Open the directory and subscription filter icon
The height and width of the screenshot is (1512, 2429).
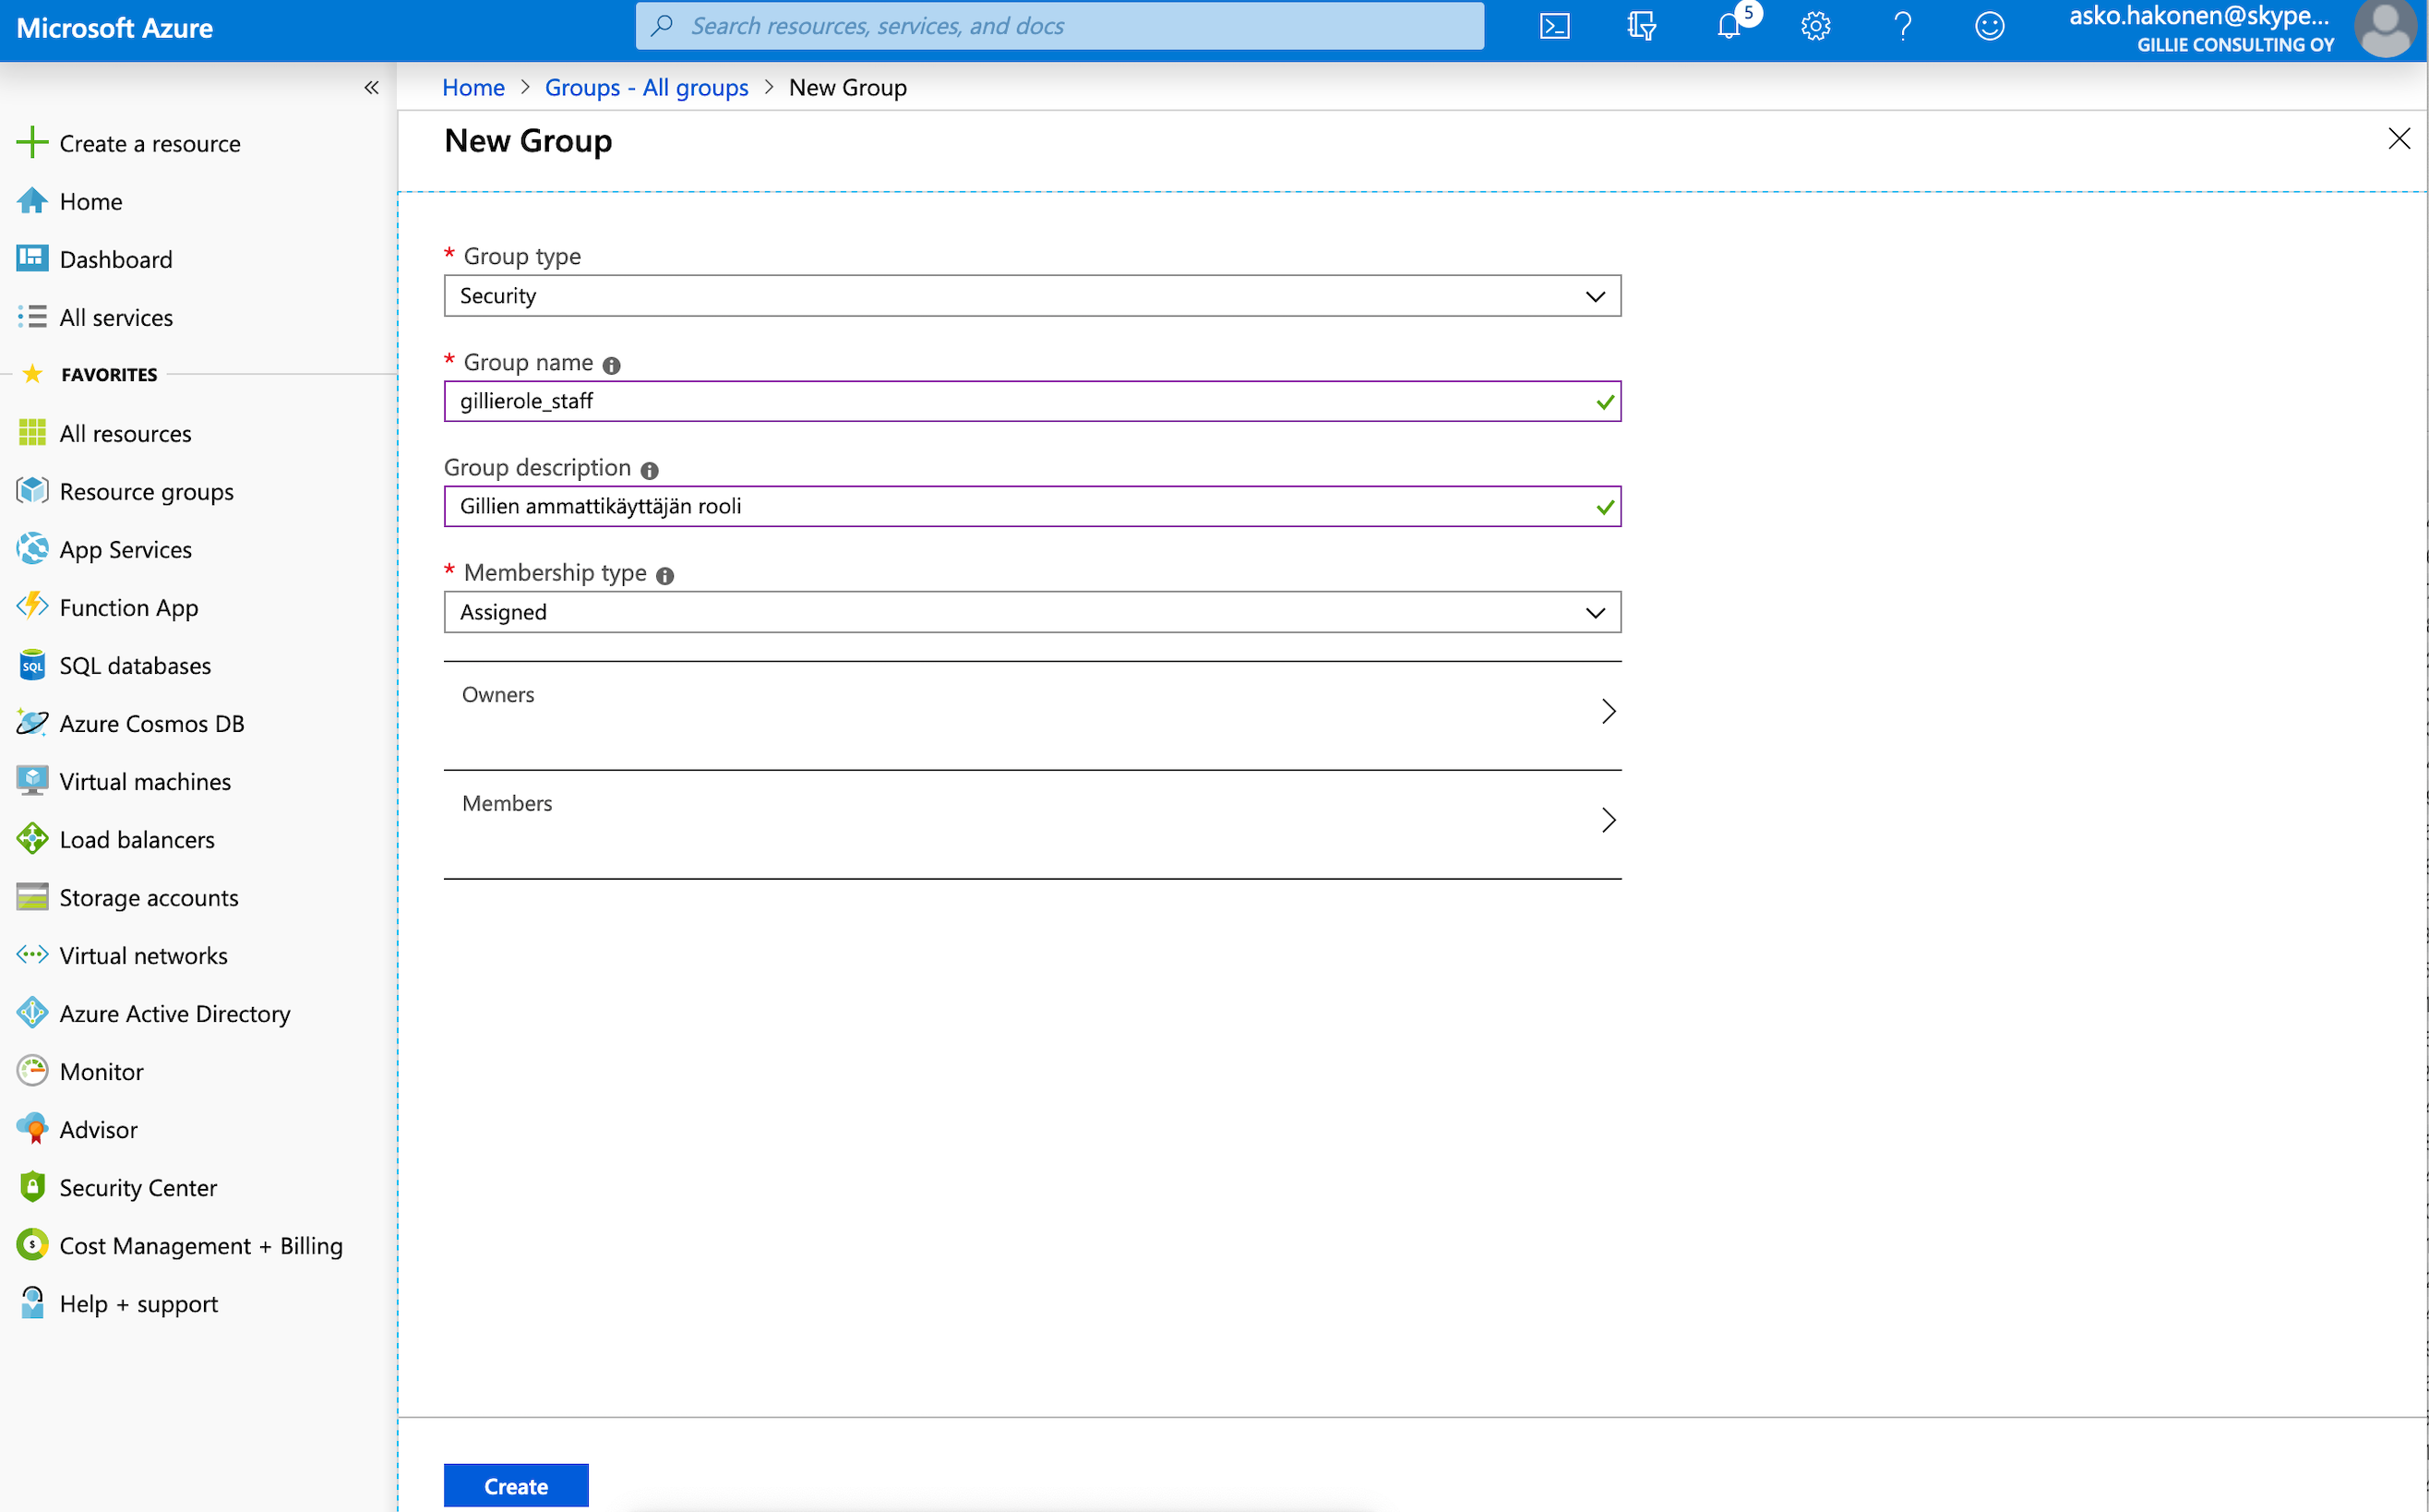(x=1641, y=26)
